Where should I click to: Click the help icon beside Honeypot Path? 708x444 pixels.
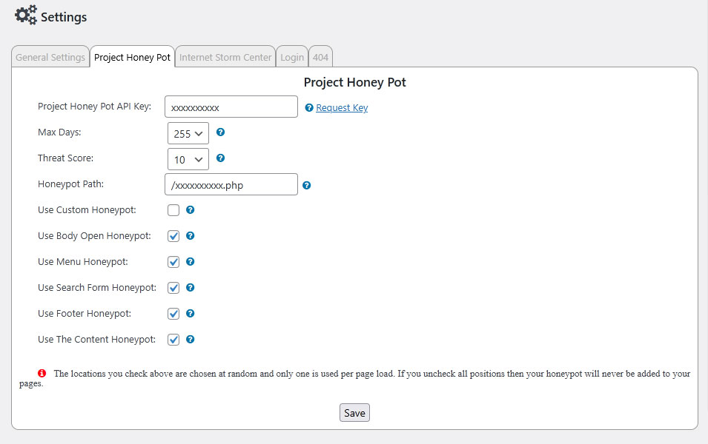tap(306, 184)
